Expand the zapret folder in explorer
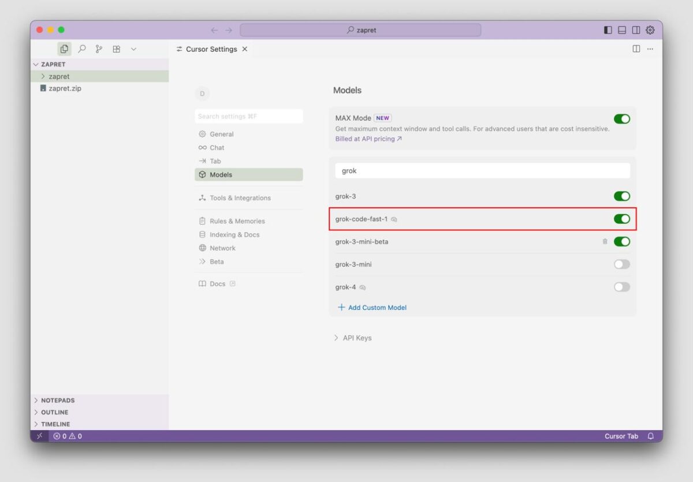693x482 pixels. (x=59, y=76)
